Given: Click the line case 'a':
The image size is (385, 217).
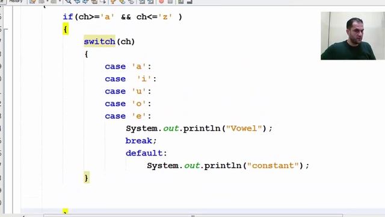Looking at the screenshot, I should point(128,66).
